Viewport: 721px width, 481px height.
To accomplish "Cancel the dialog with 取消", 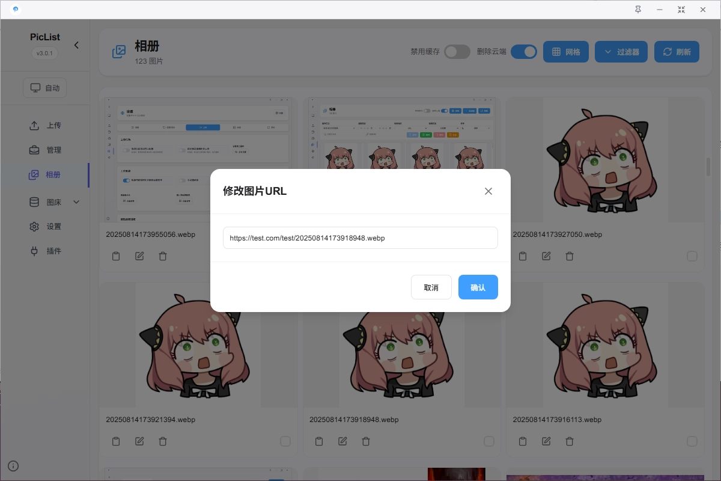I will click(x=431, y=287).
